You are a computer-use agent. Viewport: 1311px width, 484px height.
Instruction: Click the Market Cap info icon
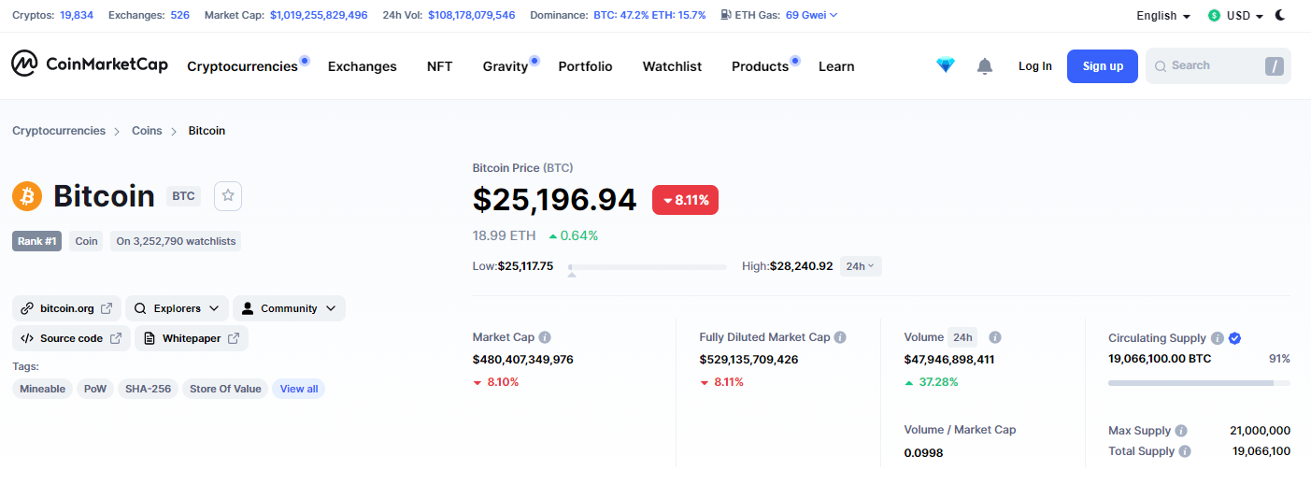(x=545, y=337)
